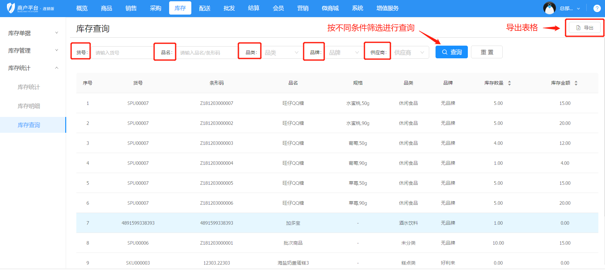Expand the 库存单据 sidebar section
This screenshot has width=605, height=270.
pyautogui.click(x=33, y=33)
